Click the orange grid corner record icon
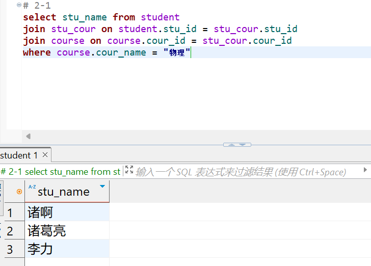Viewport: 371px width, 266px height. (19, 192)
